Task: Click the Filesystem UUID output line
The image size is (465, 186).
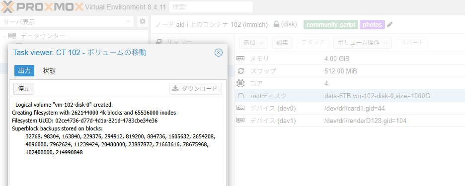Action: click(84, 121)
